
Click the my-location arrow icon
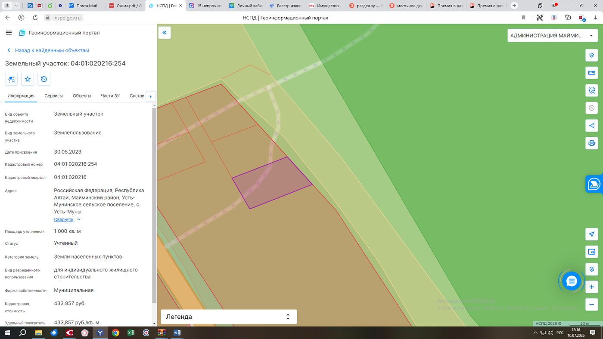click(x=591, y=234)
